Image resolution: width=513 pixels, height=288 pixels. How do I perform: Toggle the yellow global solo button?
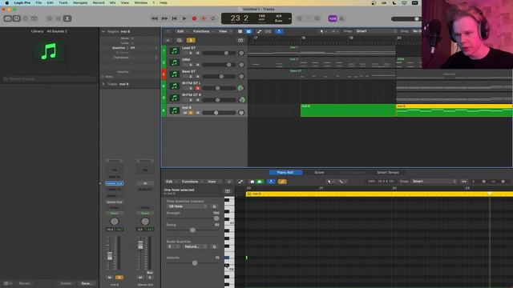(x=191, y=40)
